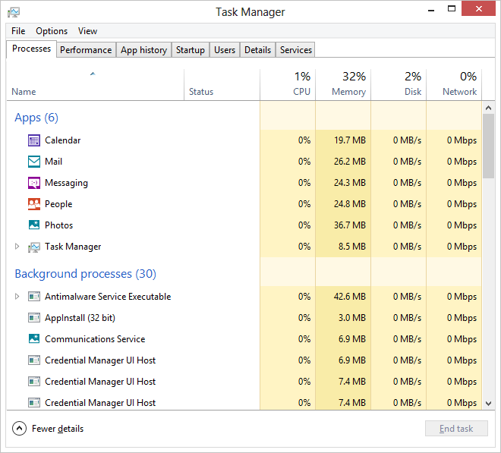
Task: Open the View menu
Action: click(x=87, y=31)
